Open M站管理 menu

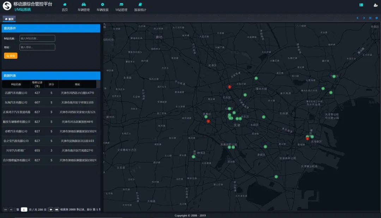121,7
